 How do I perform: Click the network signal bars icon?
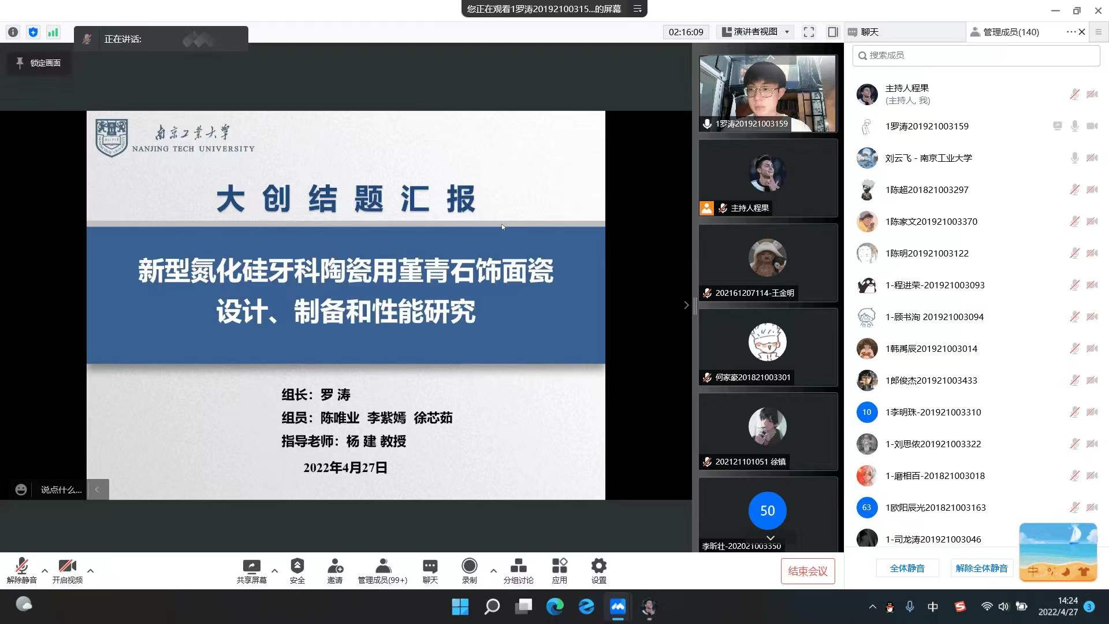[53, 32]
